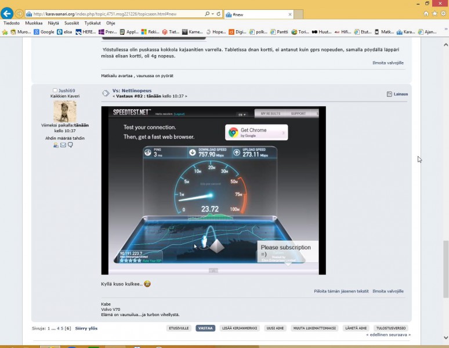
Task: Click the Google bookmark in favorites bar
Action: tap(44, 32)
